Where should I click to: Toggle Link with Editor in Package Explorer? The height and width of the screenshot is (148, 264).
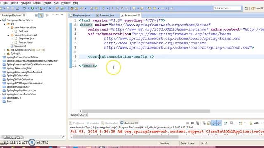41,16
